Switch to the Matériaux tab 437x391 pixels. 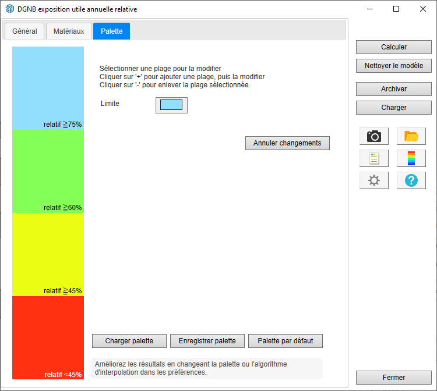click(x=69, y=31)
